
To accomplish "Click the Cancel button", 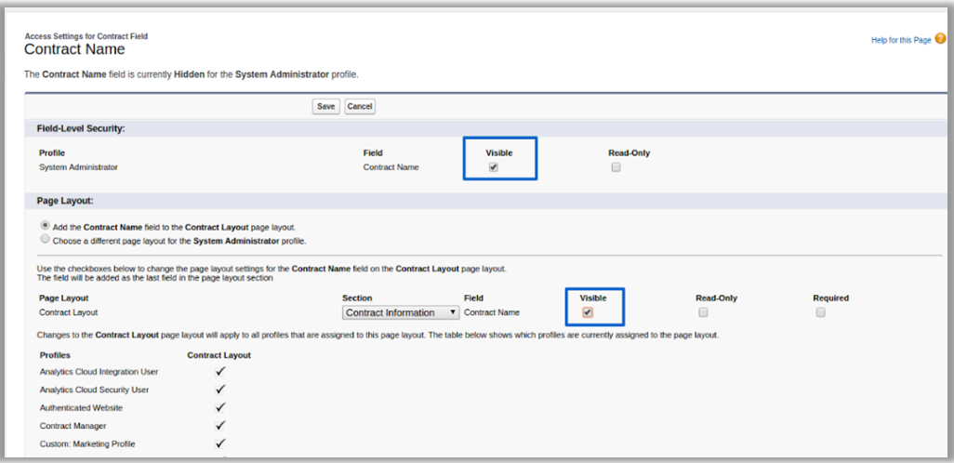I will click(360, 107).
